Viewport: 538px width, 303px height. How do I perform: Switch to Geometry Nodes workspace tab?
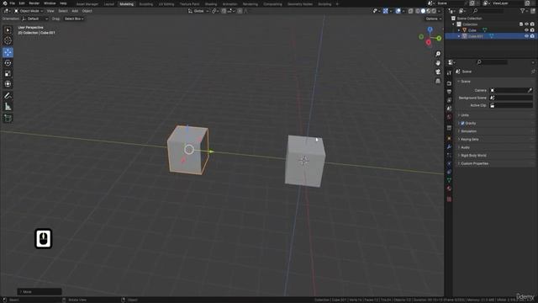300,4
